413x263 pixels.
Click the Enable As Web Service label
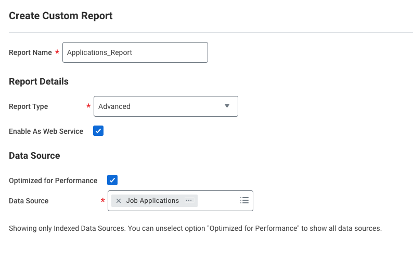(x=46, y=131)
